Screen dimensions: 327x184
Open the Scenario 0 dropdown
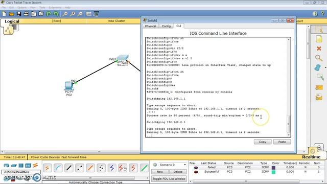[x=185, y=165]
